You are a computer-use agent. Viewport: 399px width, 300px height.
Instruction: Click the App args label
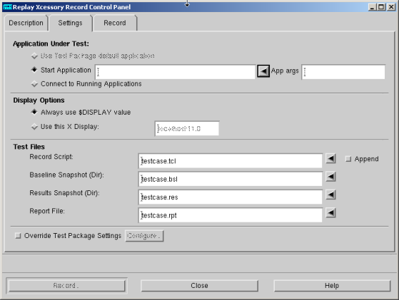285,71
